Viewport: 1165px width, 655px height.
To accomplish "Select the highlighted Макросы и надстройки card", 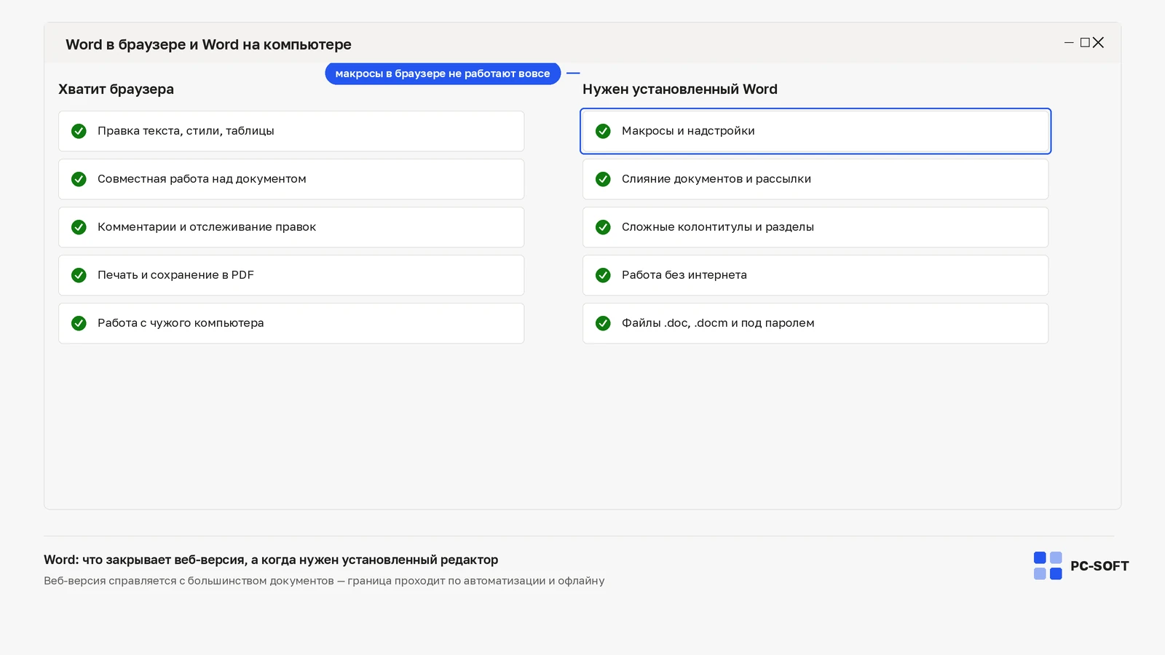I will (x=815, y=131).
